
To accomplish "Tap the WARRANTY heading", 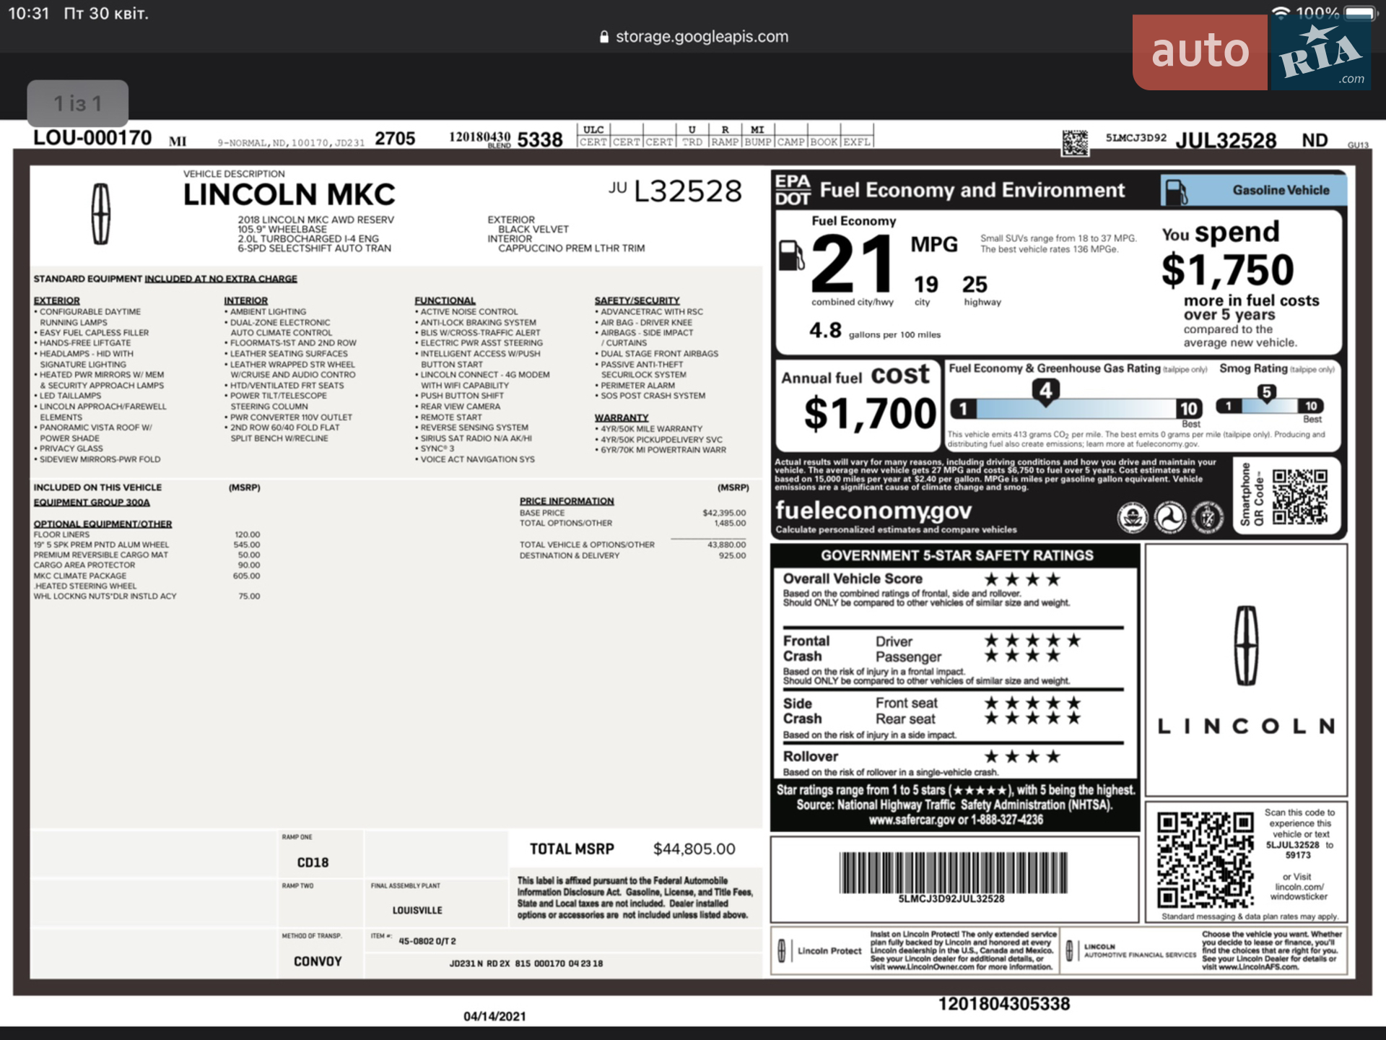I will coord(622,417).
